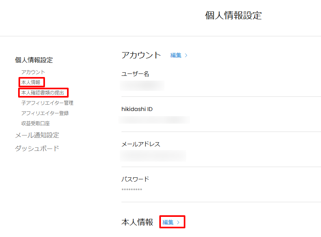Click the 本人情報 section heading
The width and height of the screenshot is (321, 237).
pyautogui.click(x=137, y=222)
